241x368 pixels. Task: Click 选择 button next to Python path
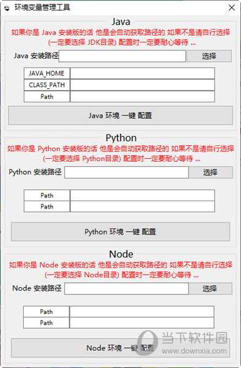211,172
